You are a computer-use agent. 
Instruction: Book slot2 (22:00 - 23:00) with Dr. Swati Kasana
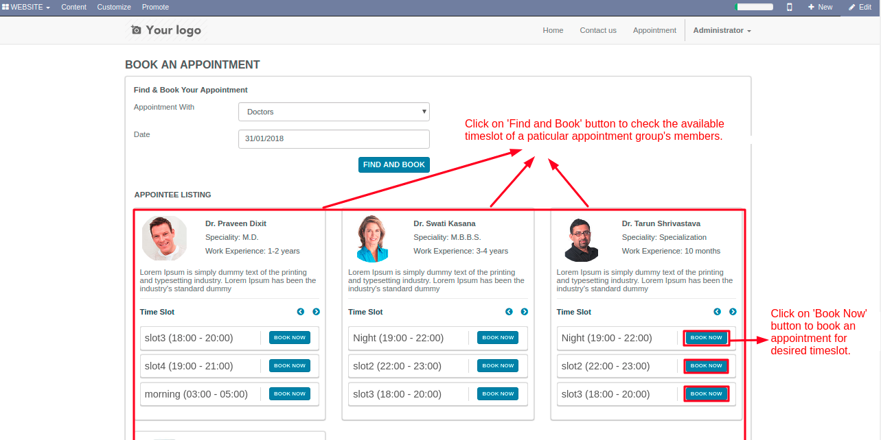[x=498, y=365]
